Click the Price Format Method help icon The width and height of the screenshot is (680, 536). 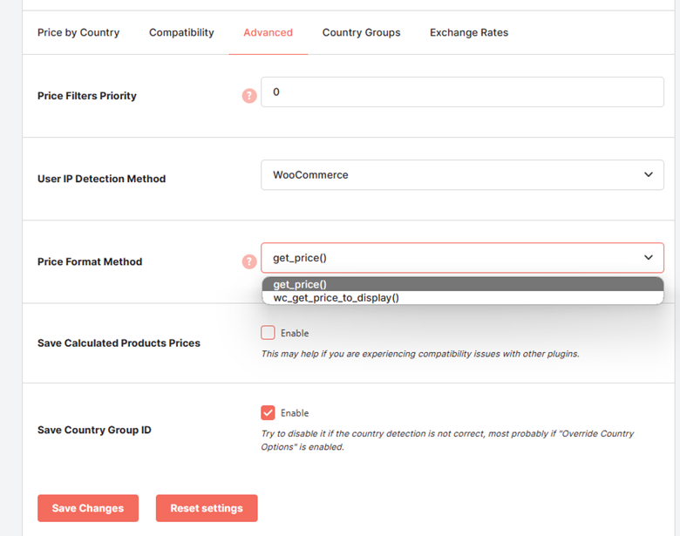249,261
